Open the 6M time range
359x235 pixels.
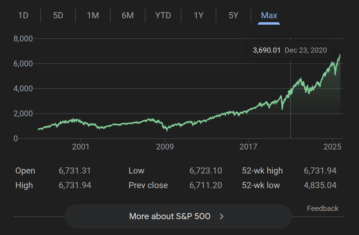point(128,15)
